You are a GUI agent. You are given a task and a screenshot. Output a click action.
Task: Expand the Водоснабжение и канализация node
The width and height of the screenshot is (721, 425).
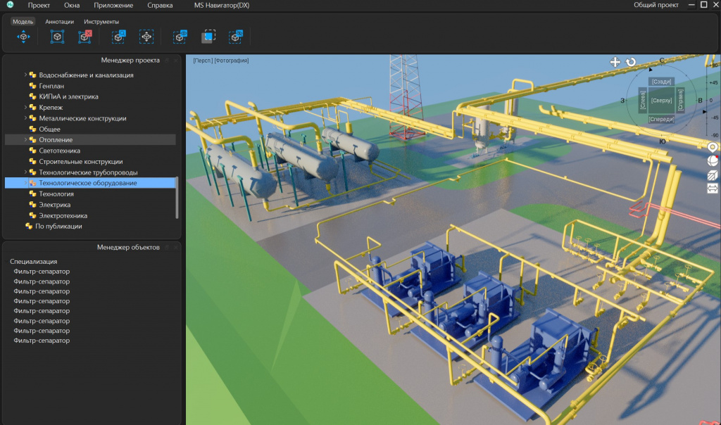click(x=25, y=75)
